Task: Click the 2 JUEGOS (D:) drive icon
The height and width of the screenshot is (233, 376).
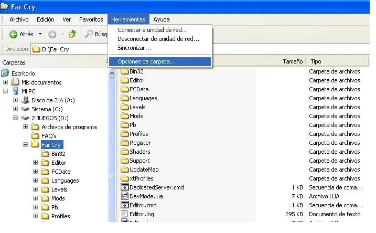Action: [25, 118]
